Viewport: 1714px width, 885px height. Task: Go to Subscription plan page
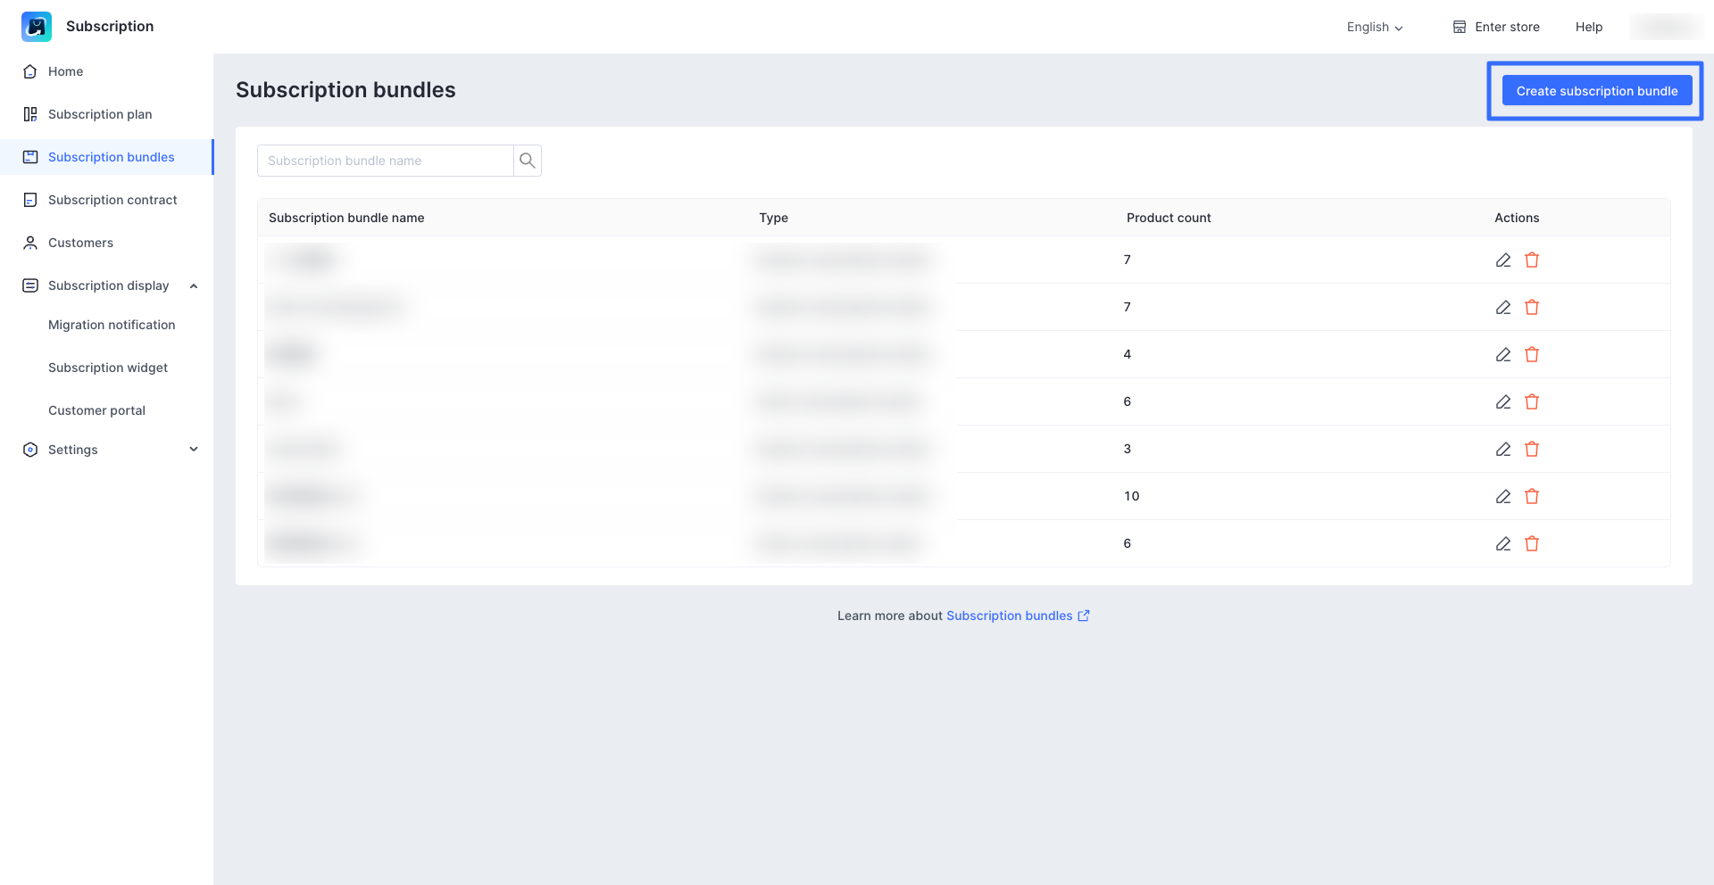pyautogui.click(x=100, y=114)
